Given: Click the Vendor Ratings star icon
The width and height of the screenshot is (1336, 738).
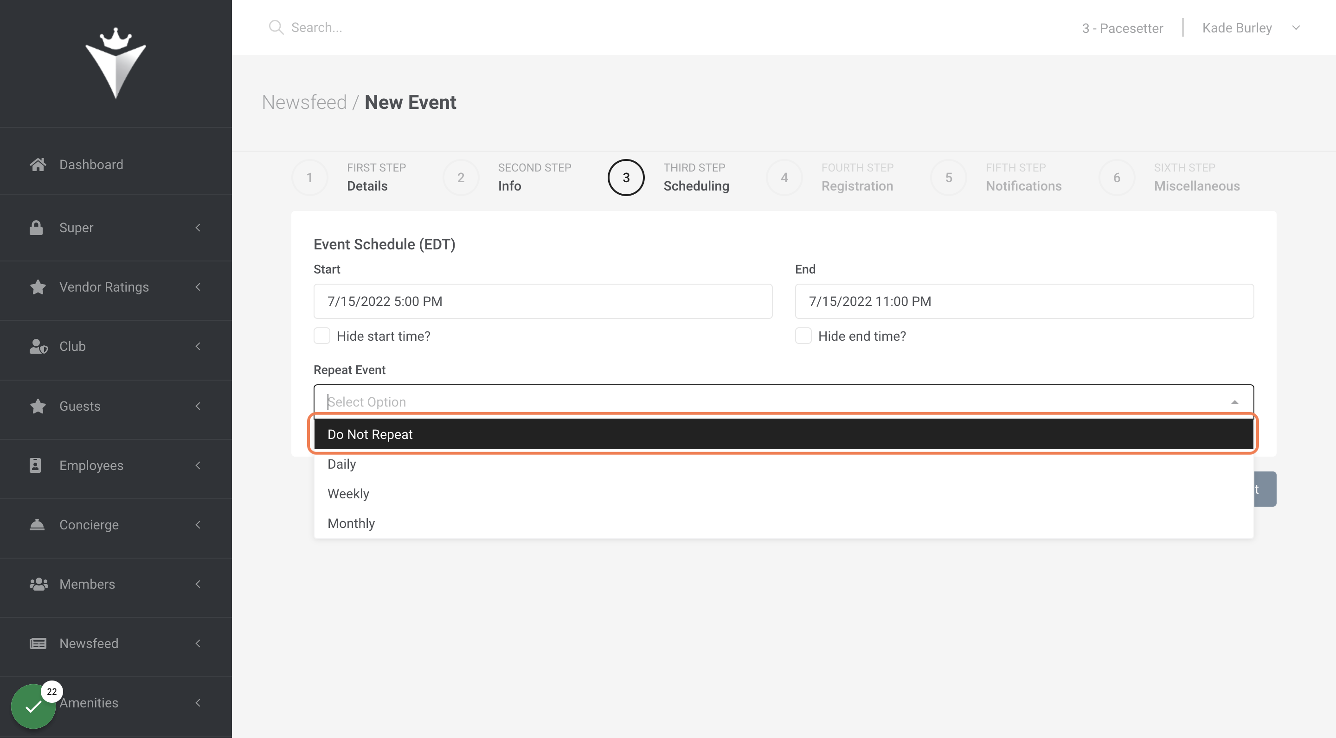Looking at the screenshot, I should (x=37, y=286).
